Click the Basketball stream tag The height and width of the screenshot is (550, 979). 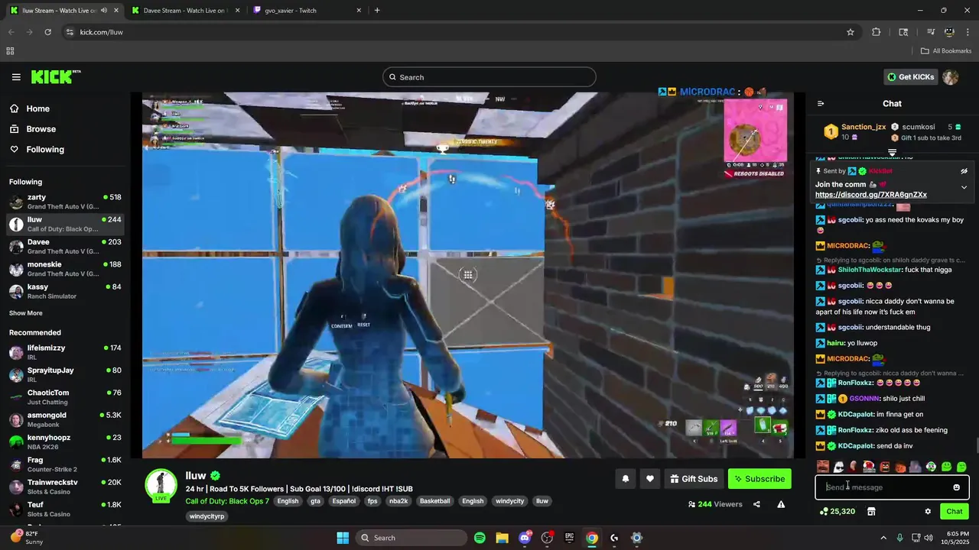(434, 501)
